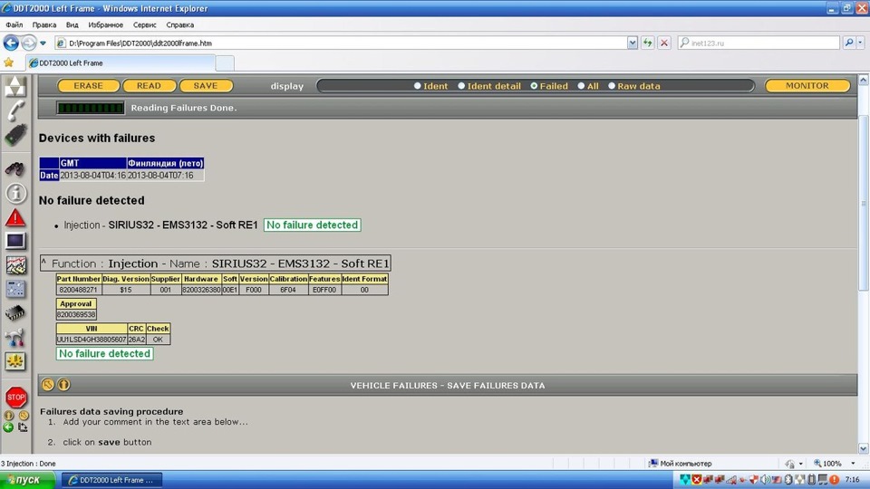Select the Failed display radio button
870x489 pixels.
point(534,86)
